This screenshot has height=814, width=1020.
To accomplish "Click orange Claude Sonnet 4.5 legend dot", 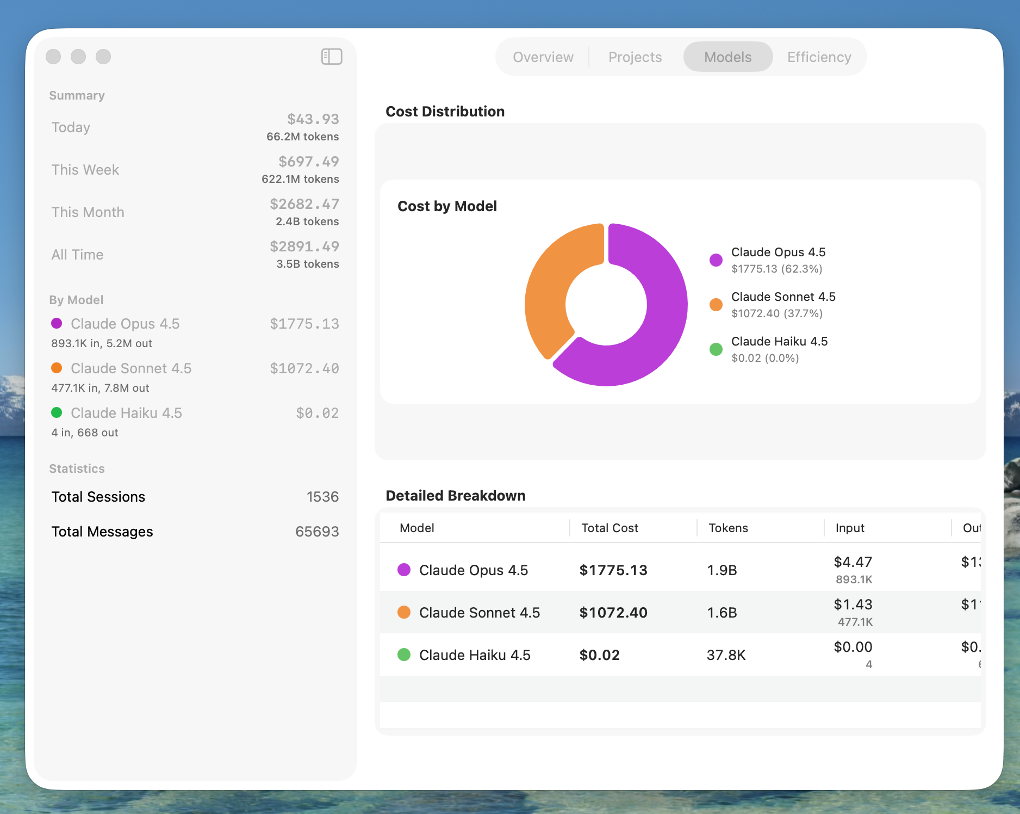I will [x=716, y=305].
